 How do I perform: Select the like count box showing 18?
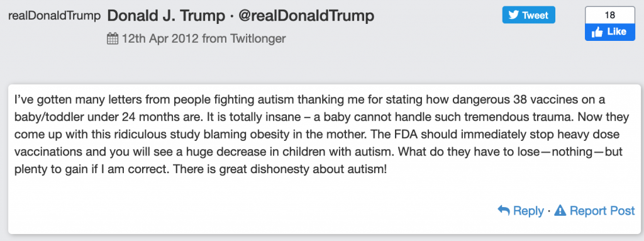click(x=610, y=16)
